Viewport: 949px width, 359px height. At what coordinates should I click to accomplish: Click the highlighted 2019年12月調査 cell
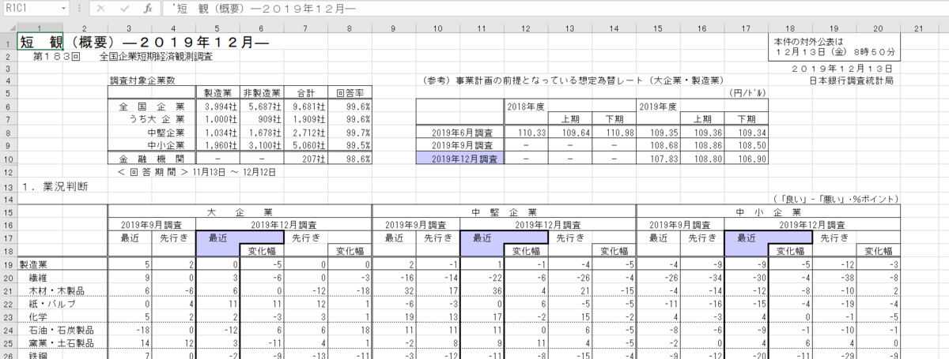(460, 159)
